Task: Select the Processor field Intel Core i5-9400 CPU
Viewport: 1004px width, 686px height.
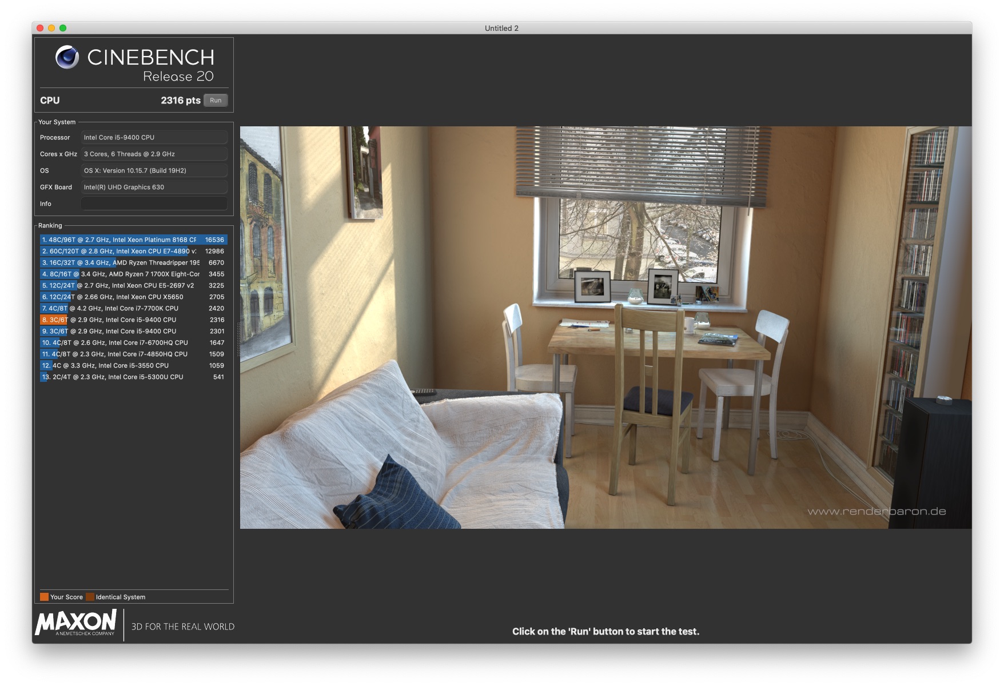Action: (154, 137)
